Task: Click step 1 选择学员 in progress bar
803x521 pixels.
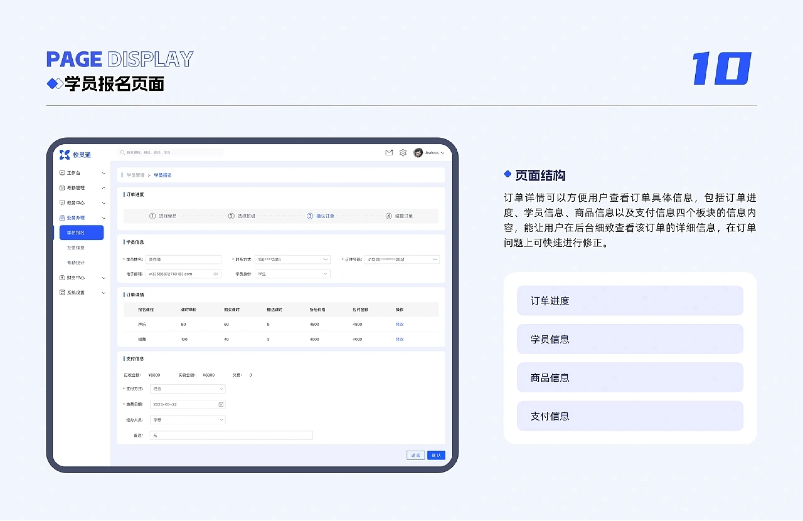Action: tap(163, 216)
